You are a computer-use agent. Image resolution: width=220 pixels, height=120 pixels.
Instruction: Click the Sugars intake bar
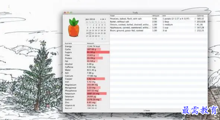pos(98,52)
